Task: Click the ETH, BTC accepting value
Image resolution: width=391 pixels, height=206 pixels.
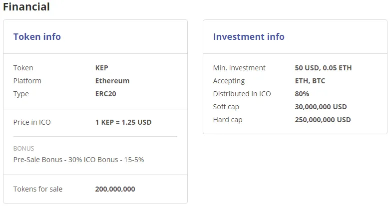Action: [310, 81]
